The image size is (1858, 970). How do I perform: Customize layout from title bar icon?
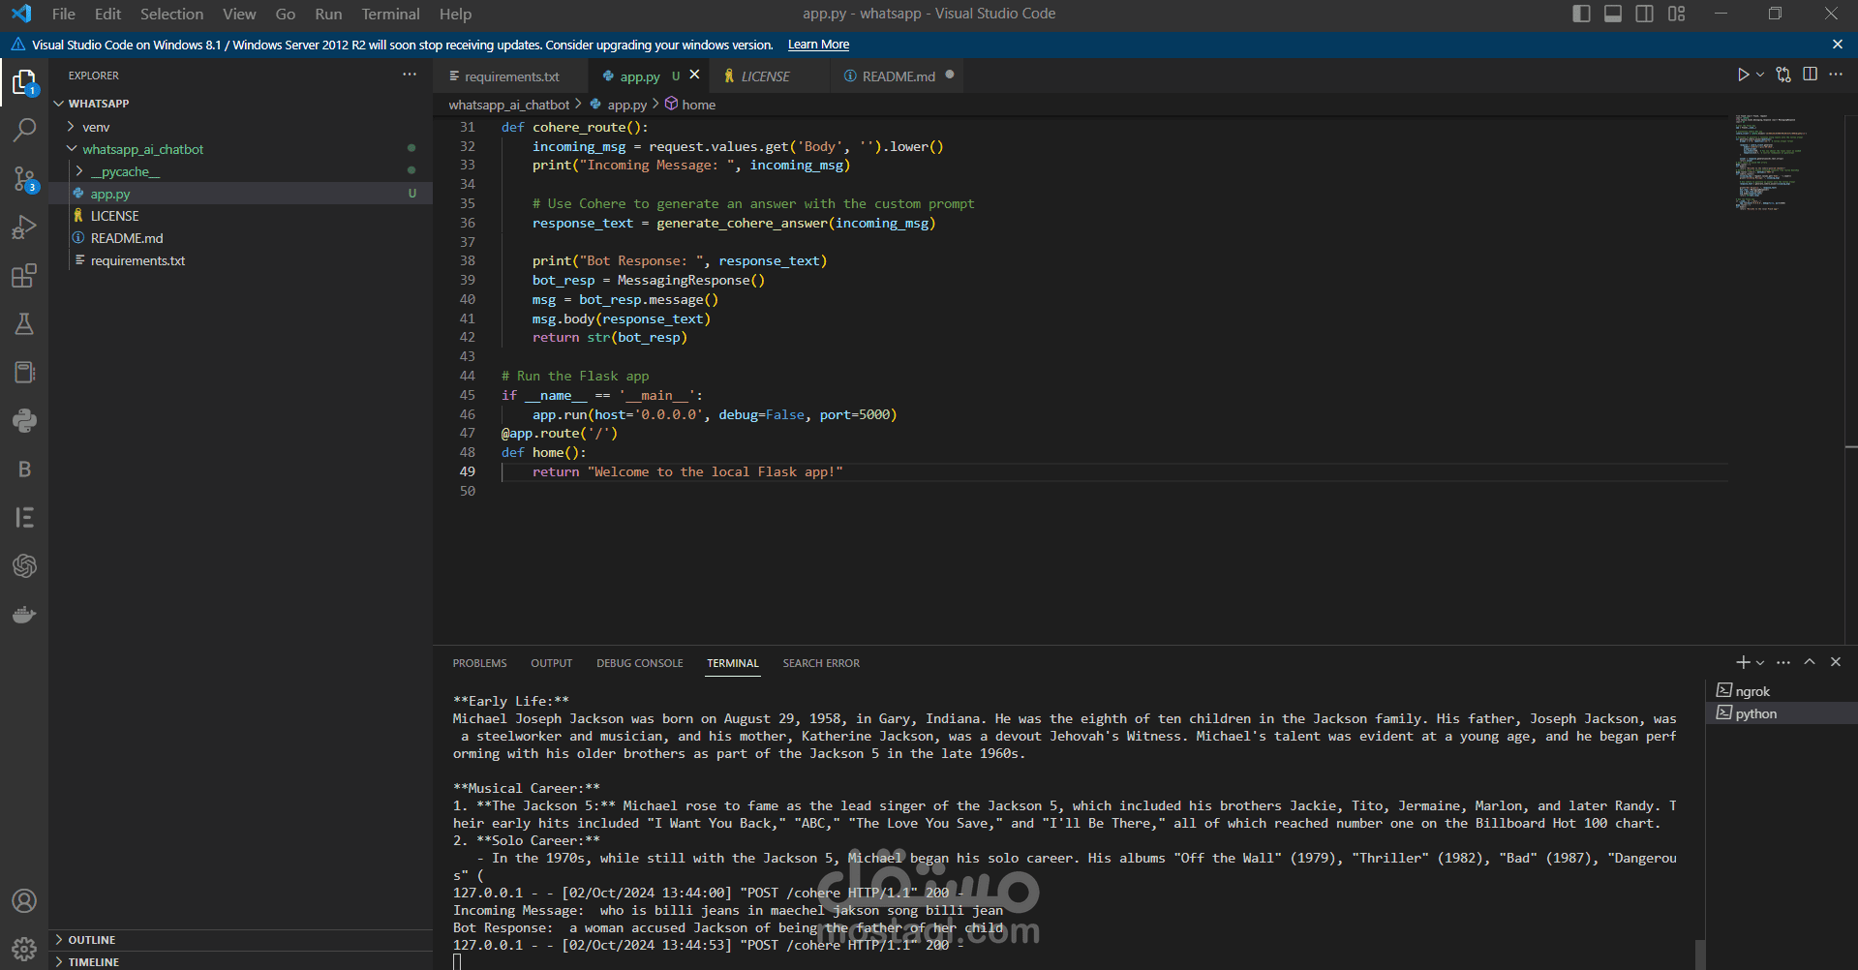[1677, 14]
